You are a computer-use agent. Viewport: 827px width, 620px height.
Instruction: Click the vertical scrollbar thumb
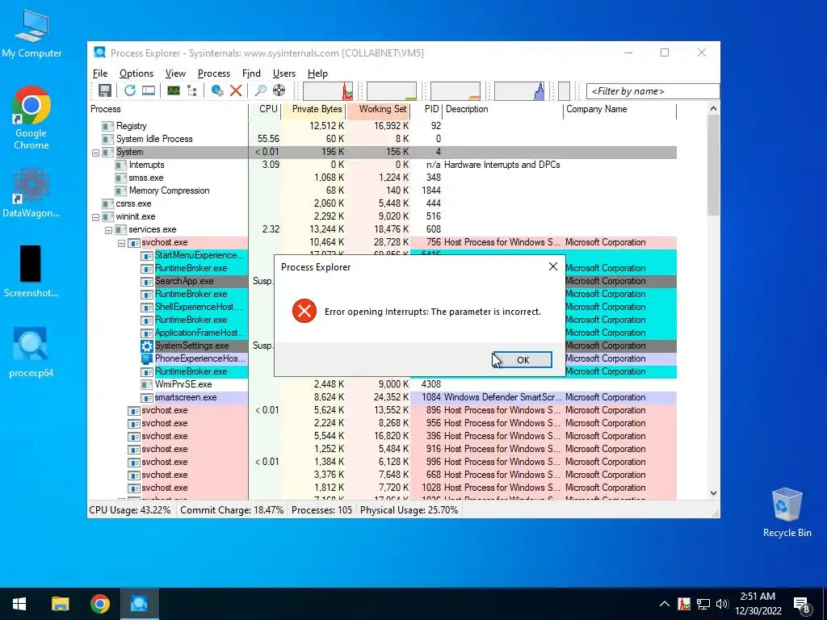[x=713, y=165]
